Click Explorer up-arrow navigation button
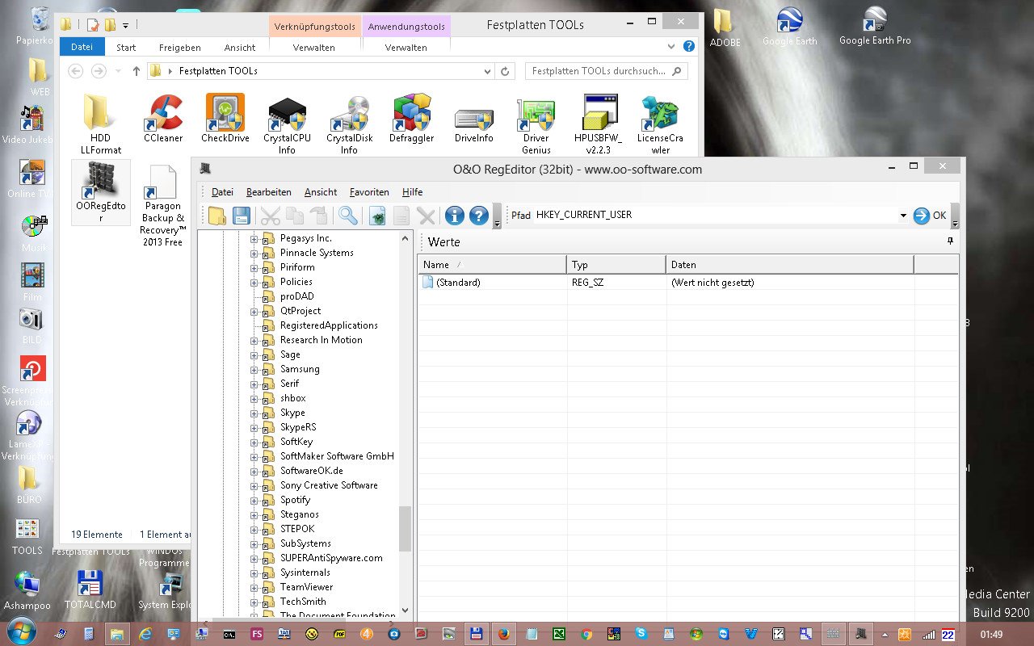This screenshot has height=646, width=1034. point(137,71)
